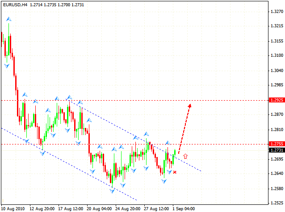The width and height of the screenshot is (285, 212).
Task: Click the 1.2695 price axis label
Action: click(277, 159)
